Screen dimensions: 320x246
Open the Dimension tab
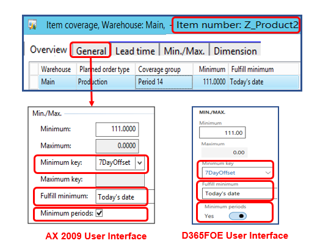point(235,51)
